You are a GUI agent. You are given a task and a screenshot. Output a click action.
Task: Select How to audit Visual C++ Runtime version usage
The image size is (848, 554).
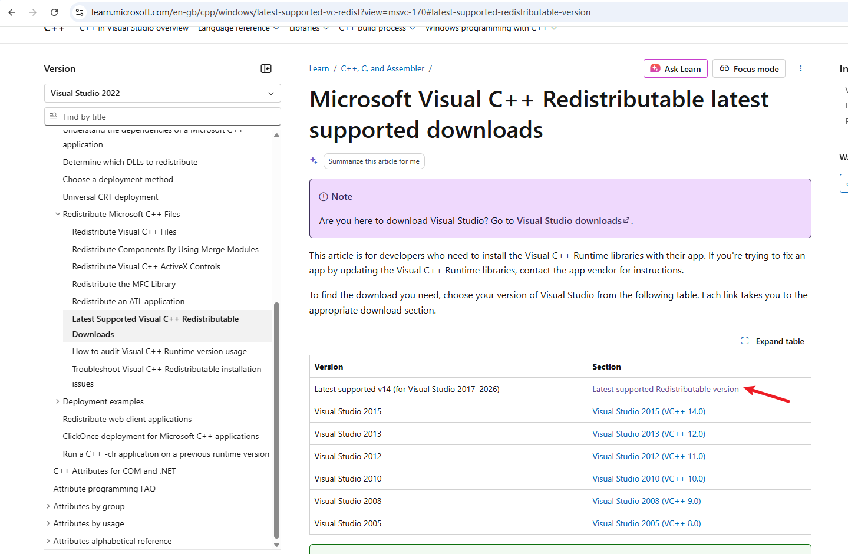coord(160,351)
